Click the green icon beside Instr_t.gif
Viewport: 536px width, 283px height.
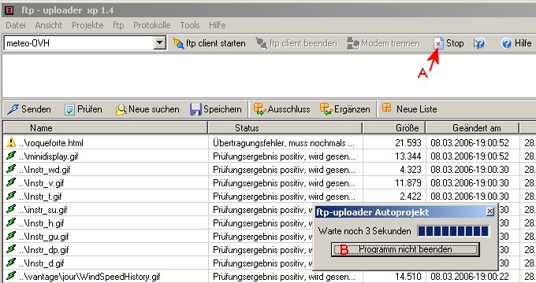point(11,196)
